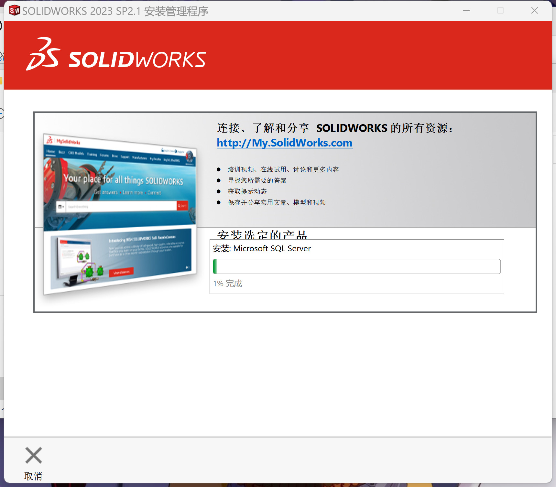Click the MySolidWorks logo in preview image
556x487 pixels.
(64, 141)
